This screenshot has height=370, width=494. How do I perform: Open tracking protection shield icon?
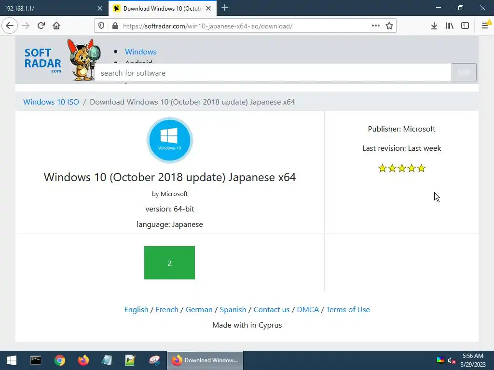pyautogui.click(x=101, y=26)
